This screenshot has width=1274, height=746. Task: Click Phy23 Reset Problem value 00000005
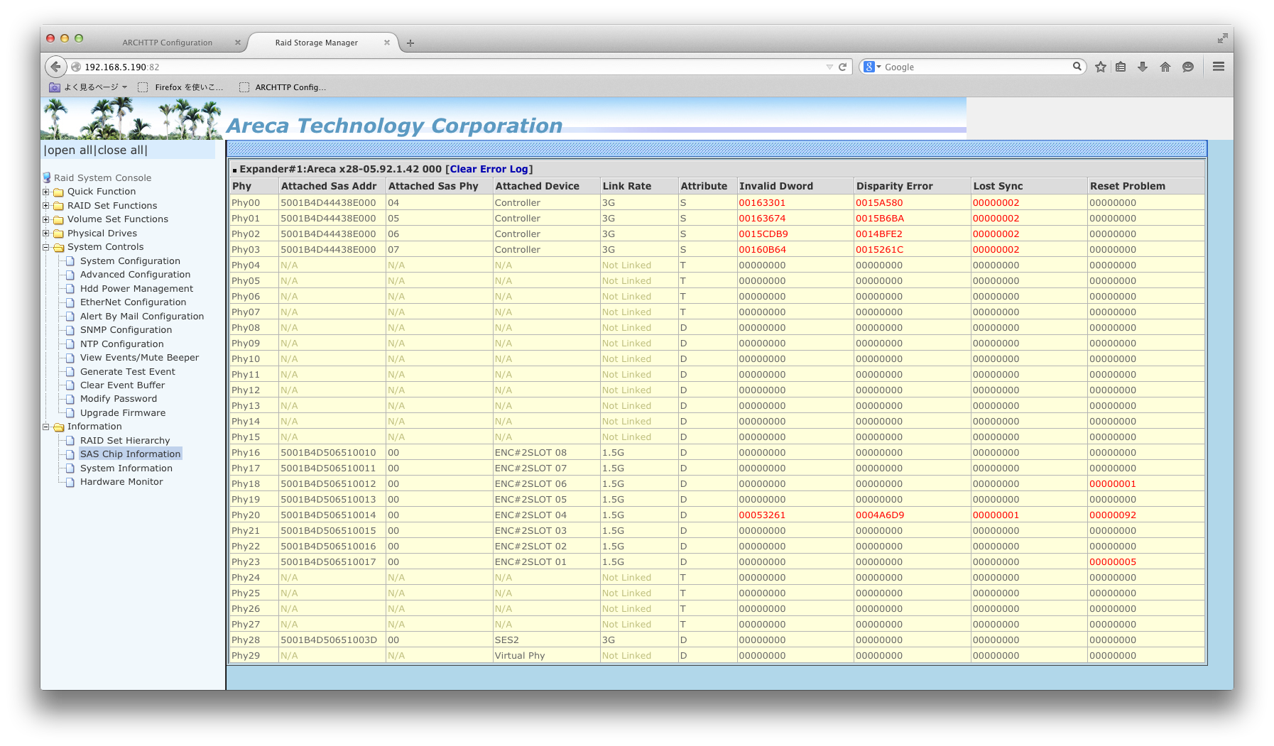click(x=1113, y=562)
